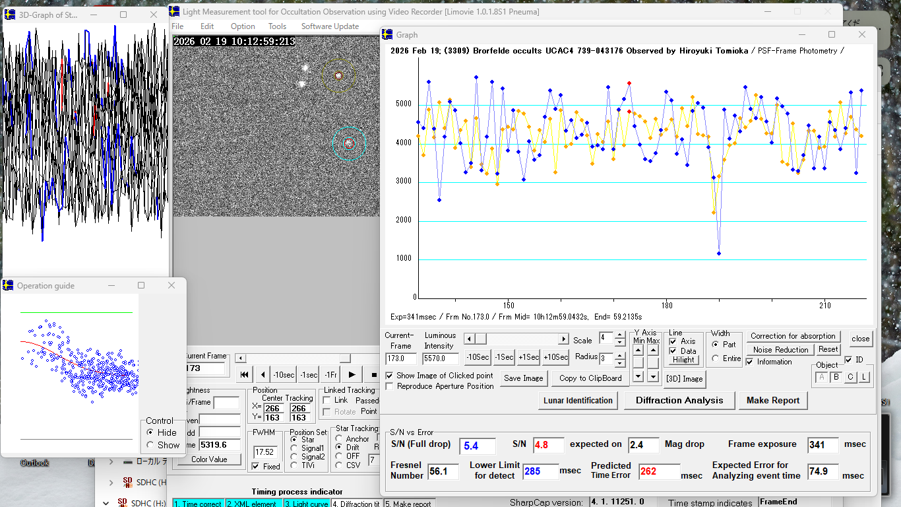The height and width of the screenshot is (507, 901).
Task: Click the Make Report button
Action: [772, 400]
